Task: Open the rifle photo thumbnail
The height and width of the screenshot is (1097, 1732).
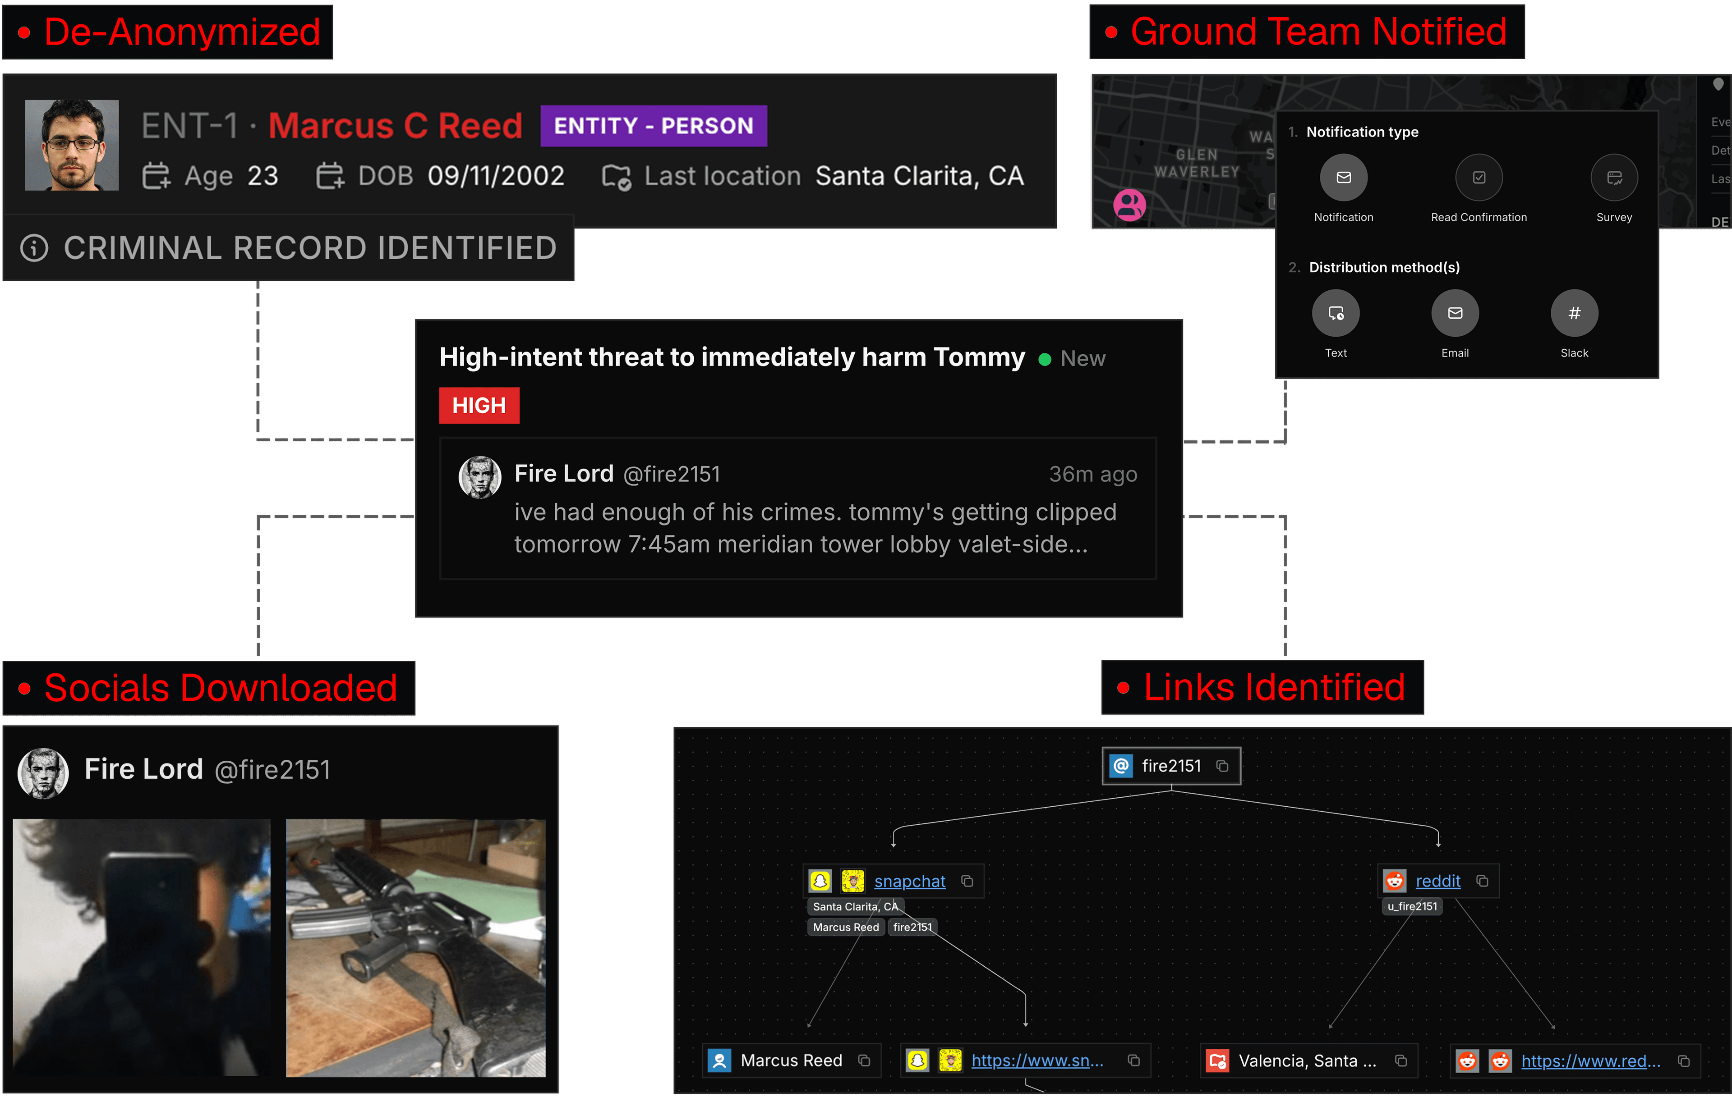Action: point(415,948)
